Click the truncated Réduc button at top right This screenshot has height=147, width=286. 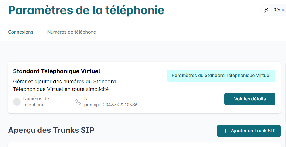(274, 10)
